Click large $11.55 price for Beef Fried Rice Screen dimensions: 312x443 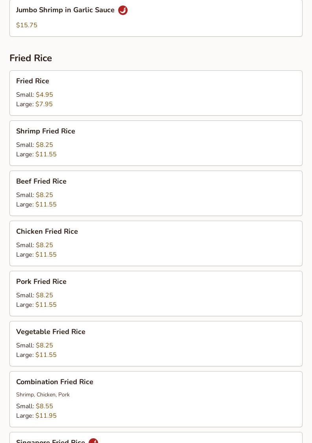[x=46, y=205]
